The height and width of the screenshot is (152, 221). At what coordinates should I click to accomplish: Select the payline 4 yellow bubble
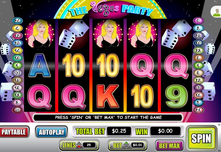pos(17,28)
